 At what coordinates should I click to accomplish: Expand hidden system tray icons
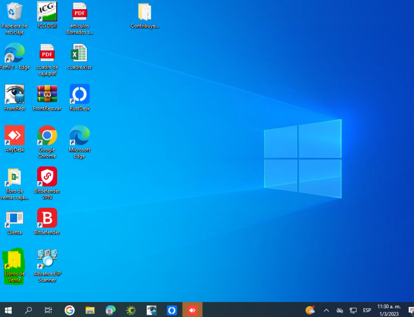[326, 310]
